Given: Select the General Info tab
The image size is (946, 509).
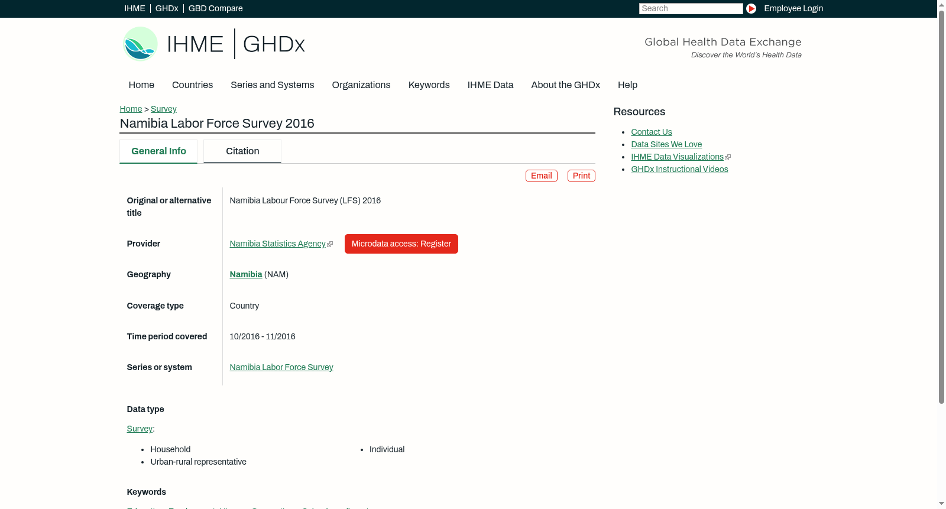Looking at the screenshot, I should coord(158,151).
